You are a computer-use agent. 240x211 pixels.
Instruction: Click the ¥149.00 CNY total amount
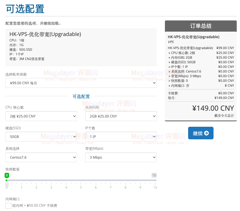(x=213, y=108)
